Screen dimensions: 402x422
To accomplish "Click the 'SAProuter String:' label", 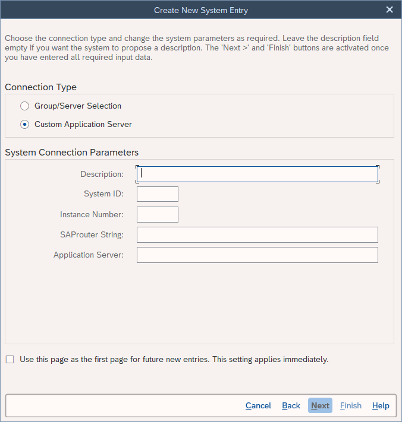I will [x=92, y=234].
